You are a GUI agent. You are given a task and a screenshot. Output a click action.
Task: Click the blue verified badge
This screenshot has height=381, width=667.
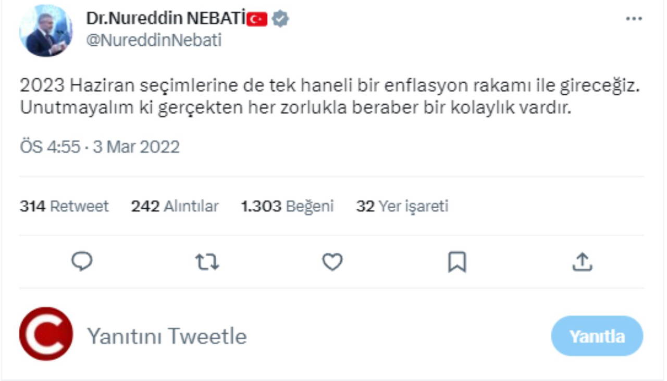pos(280,19)
